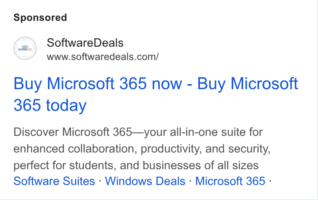Click the word "security" in the description
The width and height of the screenshot is (318, 200).
click(249, 149)
